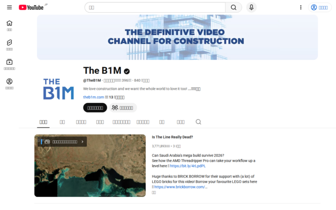
Task: Activate the voice search microphone
Action: (x=251, y=7)
